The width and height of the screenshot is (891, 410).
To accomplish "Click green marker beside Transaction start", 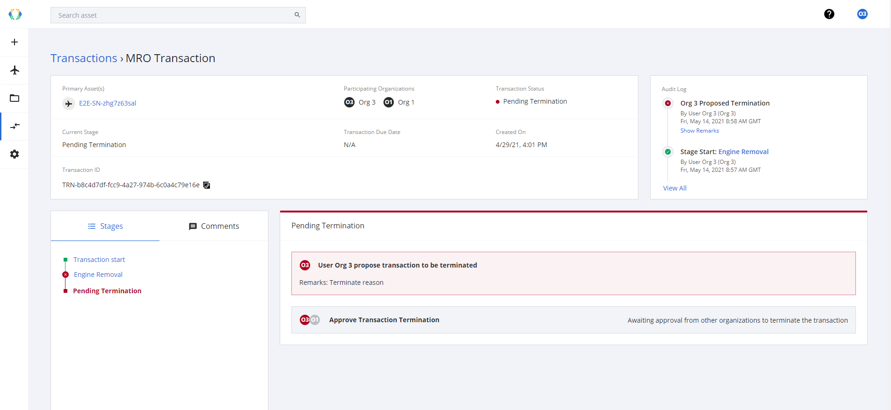I will [65, 260].
